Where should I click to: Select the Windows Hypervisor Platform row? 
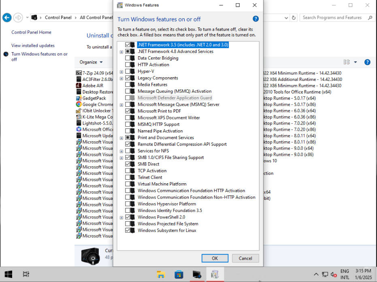tap(167, 204)
